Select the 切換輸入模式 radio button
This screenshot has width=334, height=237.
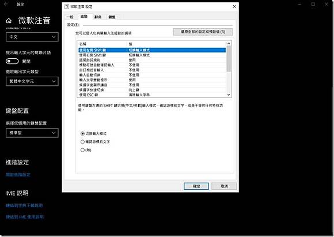click(x=83, y=134)
